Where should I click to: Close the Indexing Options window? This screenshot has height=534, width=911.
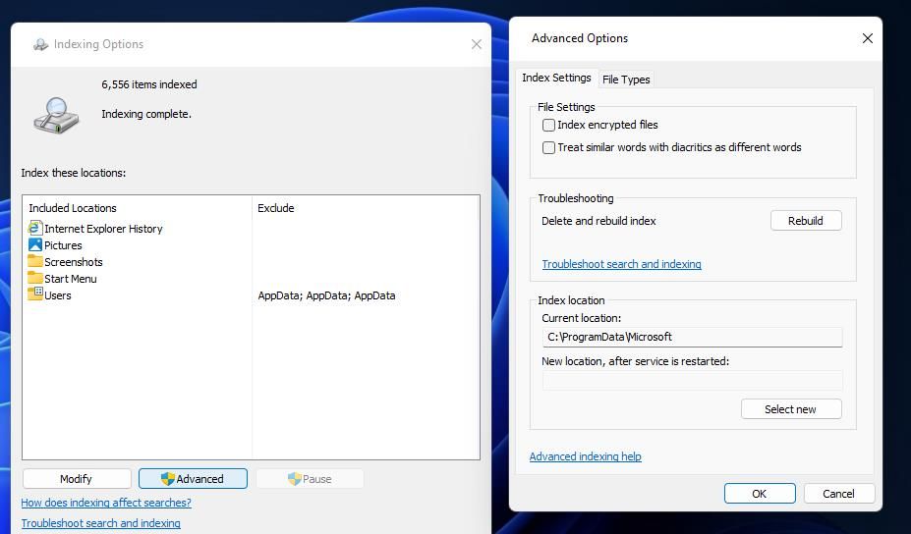tap(477, 45)
